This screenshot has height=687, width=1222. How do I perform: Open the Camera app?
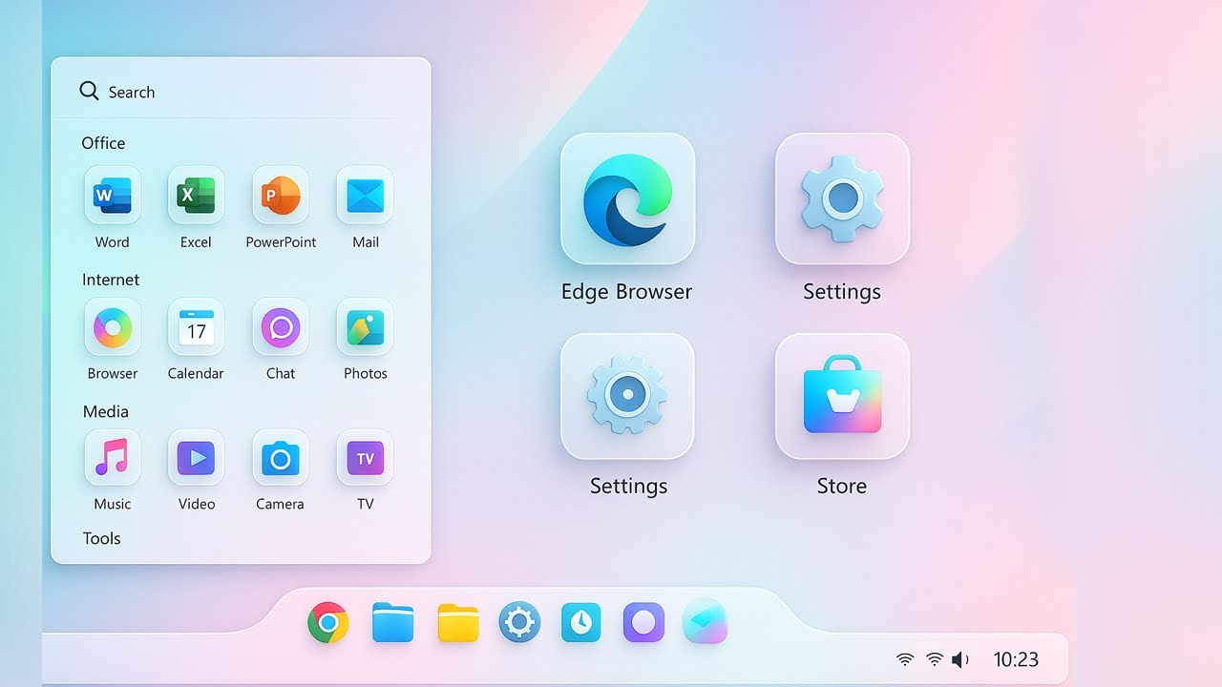tap(281, 458)
